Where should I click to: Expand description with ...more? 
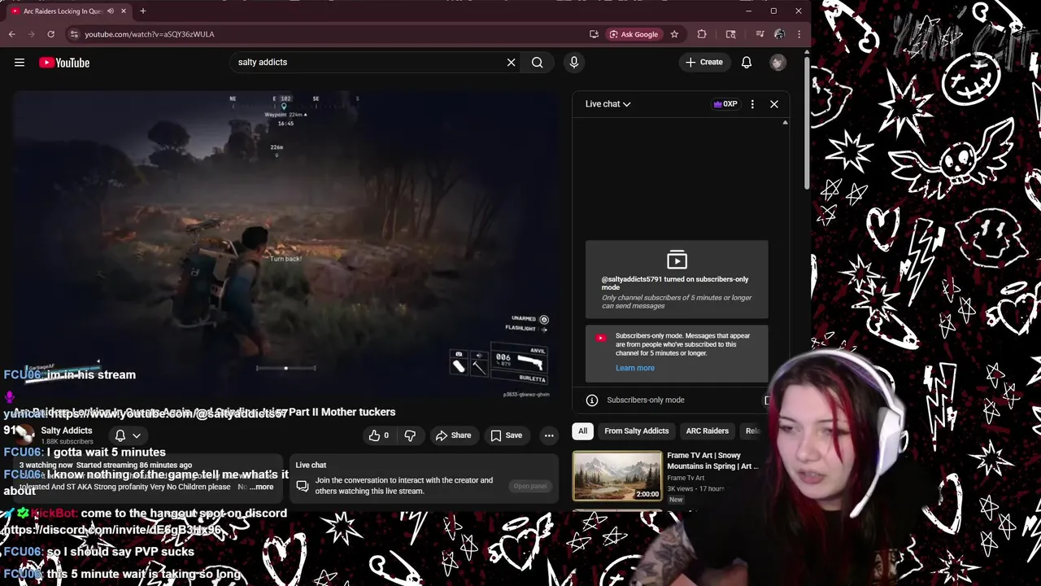point(262,487)
